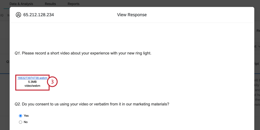260x130 pixels.
Task: Select the Yes radio button
Action: (x=20, y=116)
